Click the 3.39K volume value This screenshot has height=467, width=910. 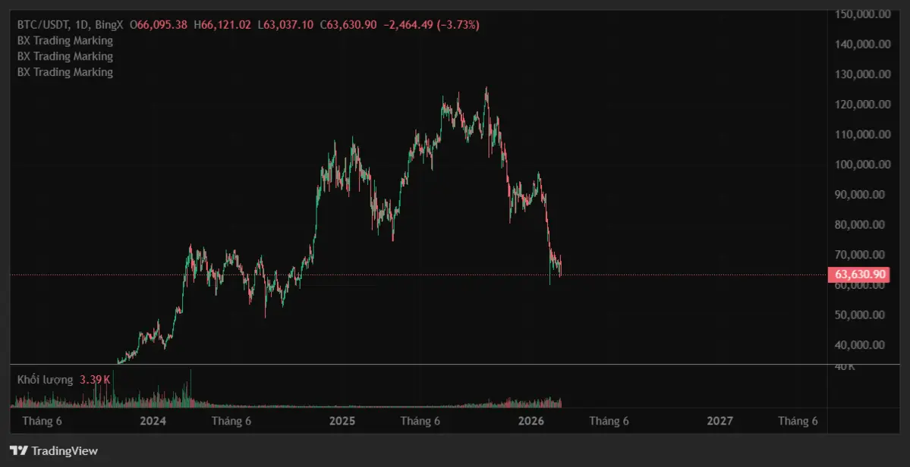click(x=95, y=380)
